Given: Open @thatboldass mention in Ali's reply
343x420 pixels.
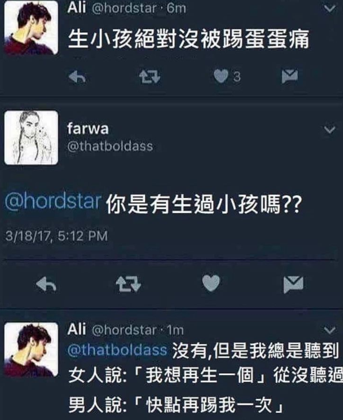Looking at the screenshot, I should pos(117,350).
